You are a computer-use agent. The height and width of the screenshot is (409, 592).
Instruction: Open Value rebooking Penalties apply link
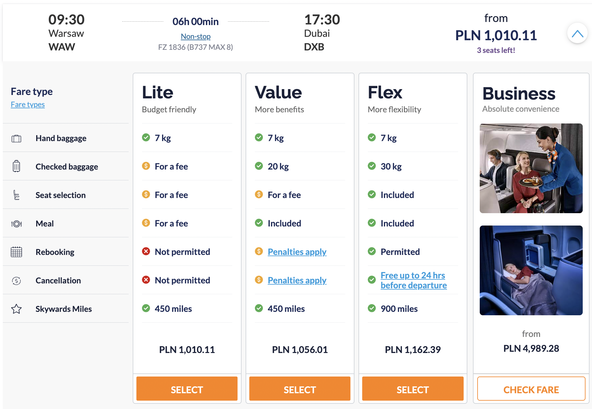(297, 252)
